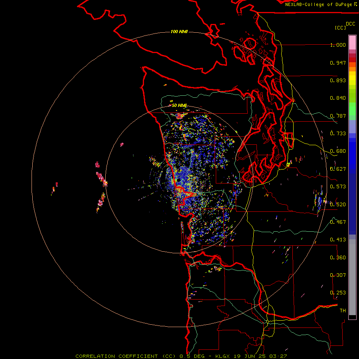359x359 pixels.
Task: Select the 0.680 scale value
Action: click(x=338, y=151)
